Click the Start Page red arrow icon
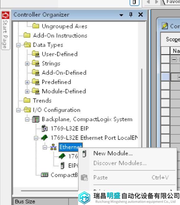Screen dimensions: 180x205 coord(6,15)
